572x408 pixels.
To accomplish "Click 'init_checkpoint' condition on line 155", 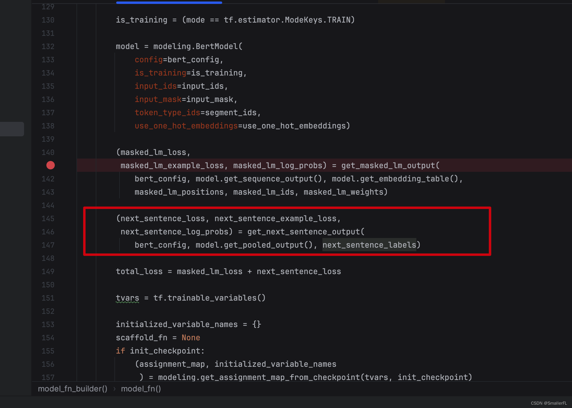I will [x=165, y=351].
